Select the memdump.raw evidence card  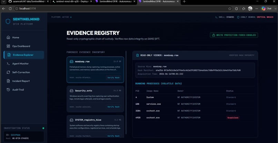click(96, 70)
